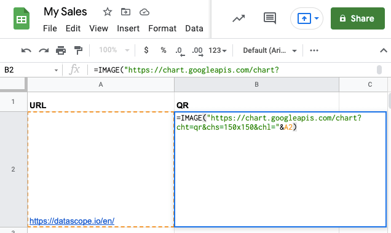This screenshot has height=233, width=391.
Task: Undo the last action
Action: (x=26, y=50)
